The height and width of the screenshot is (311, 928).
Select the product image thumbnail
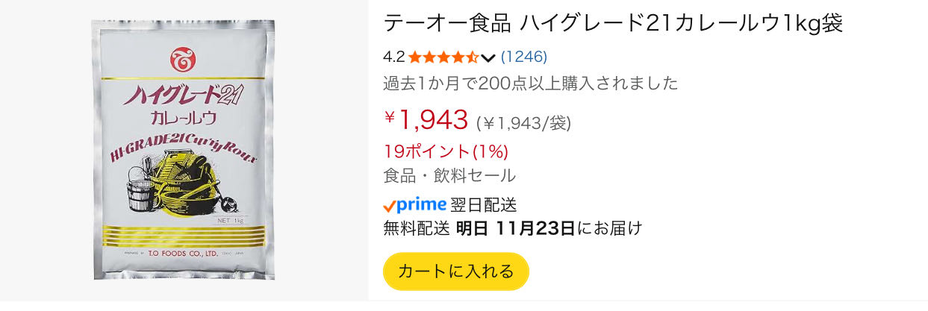(x=184, y=151)
